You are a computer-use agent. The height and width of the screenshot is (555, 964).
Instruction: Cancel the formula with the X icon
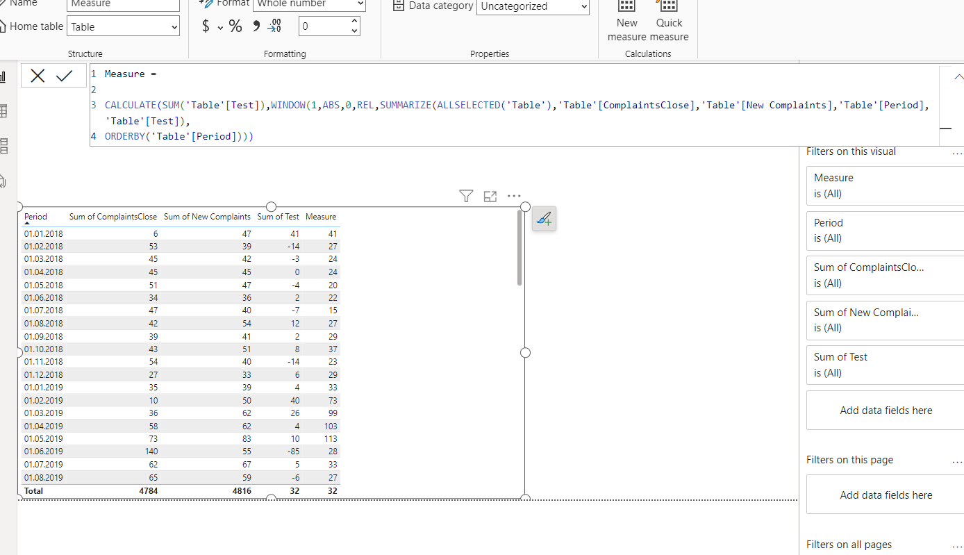click(x=38, y=76)
